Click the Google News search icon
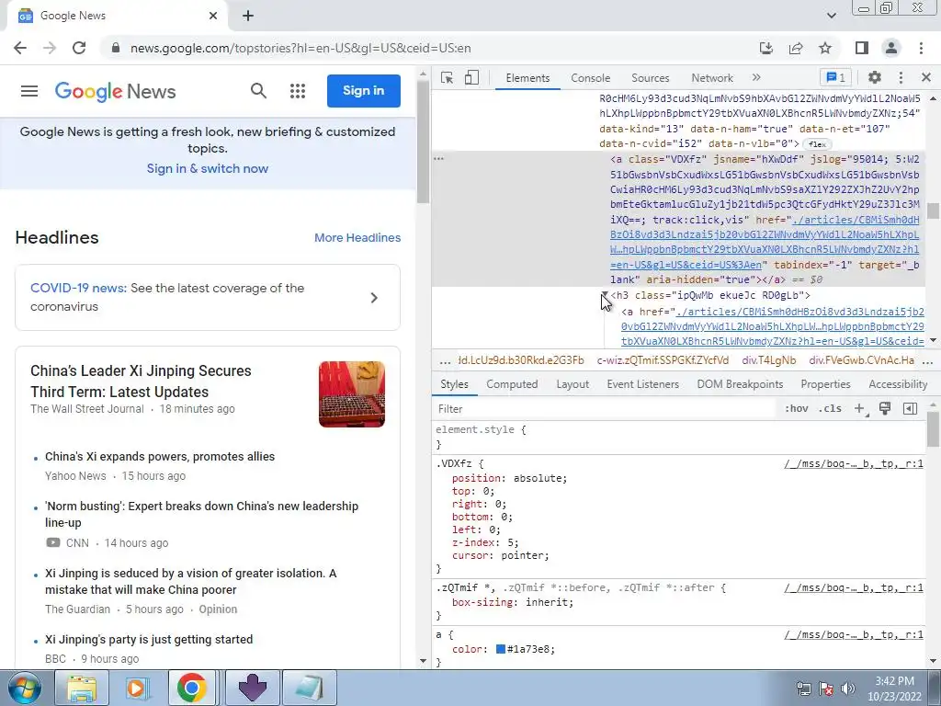 coord(258,91)
